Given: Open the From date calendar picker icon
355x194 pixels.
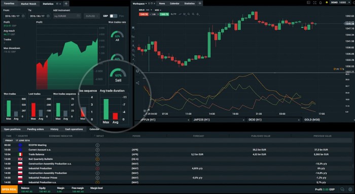Looking at the screenshot, I should (23, 16).
